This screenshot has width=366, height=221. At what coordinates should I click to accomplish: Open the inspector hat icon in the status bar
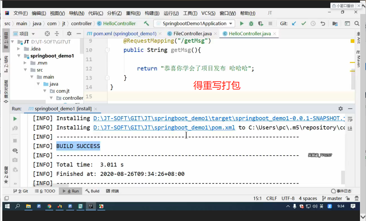(357, 198)
